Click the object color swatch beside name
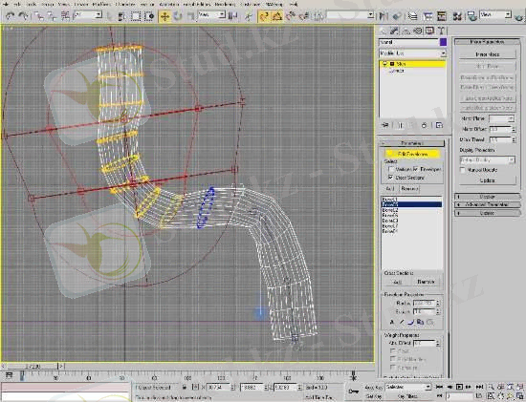 pyautogui.click(x=443, y=42)
